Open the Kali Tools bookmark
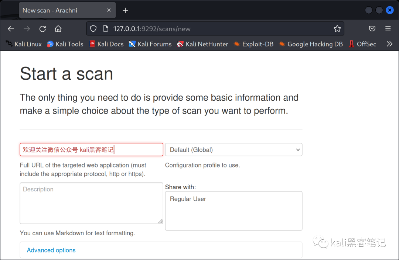The width and height of the screenshot is (399, 260). [x=65, y=44]
